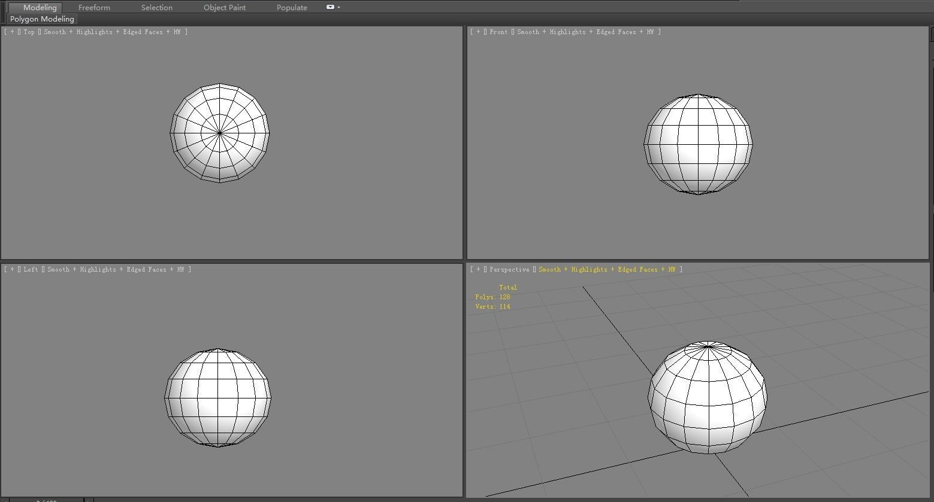Open the Selection ribbon tab
Viewport: 934px width, 502px height.
click(x=157, y=7)
